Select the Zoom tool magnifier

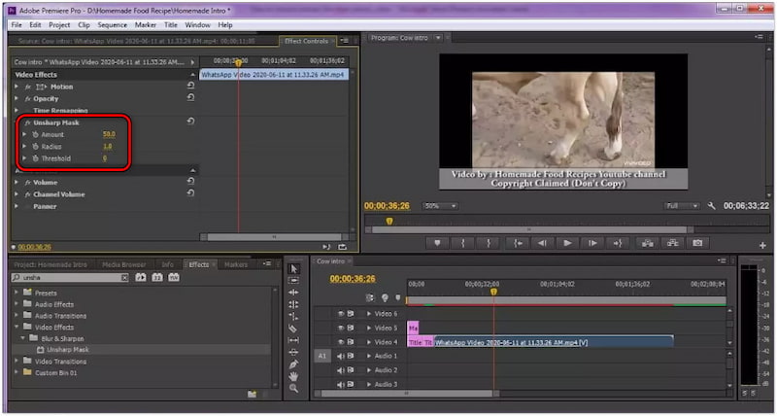(293, 389)
